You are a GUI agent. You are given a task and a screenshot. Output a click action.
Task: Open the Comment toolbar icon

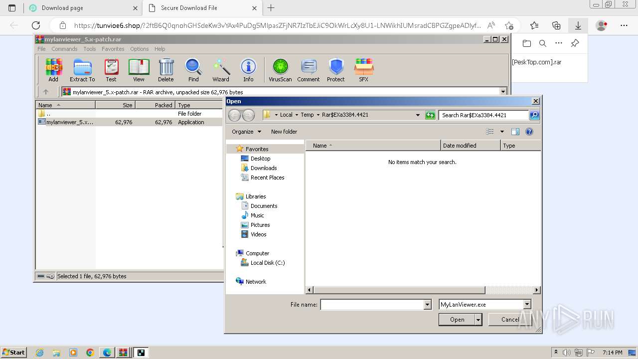(309, 70)
